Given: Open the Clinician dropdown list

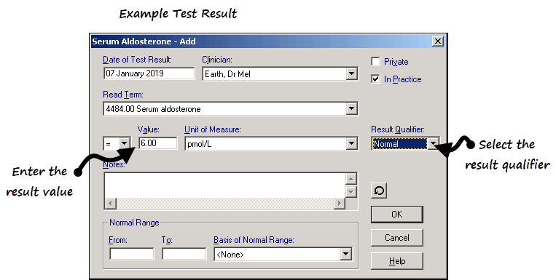Looking at the screenshot, I should (x=351, y=74).
